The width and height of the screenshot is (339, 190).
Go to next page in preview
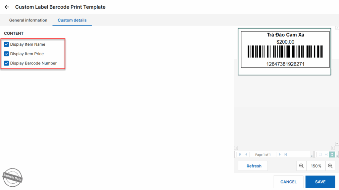click(280, 155)
